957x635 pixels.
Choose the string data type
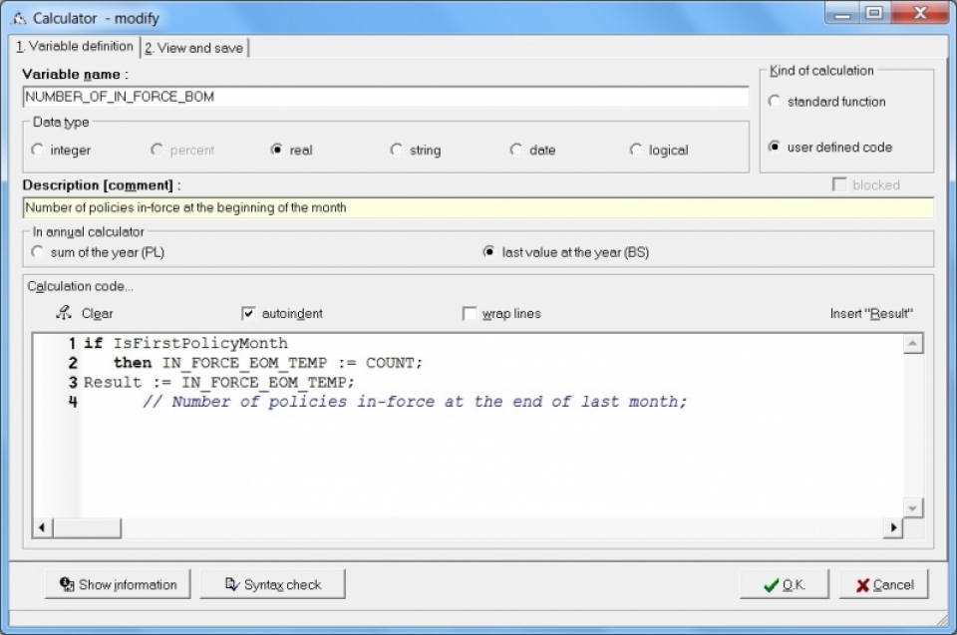(x=397, y=151)
